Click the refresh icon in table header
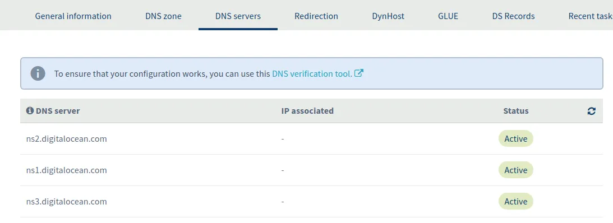This screenshot has height=223, width=613. coord(592,111)
